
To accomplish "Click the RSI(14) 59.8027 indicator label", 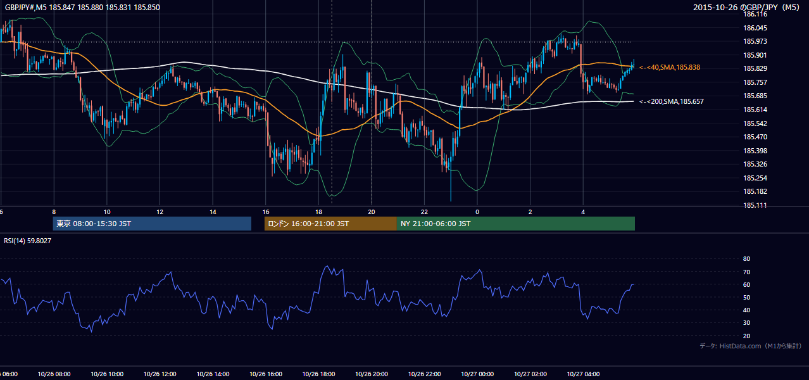I will (x=28, y=241).
